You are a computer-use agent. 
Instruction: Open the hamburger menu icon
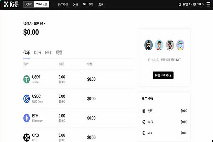tap(208, 4)
